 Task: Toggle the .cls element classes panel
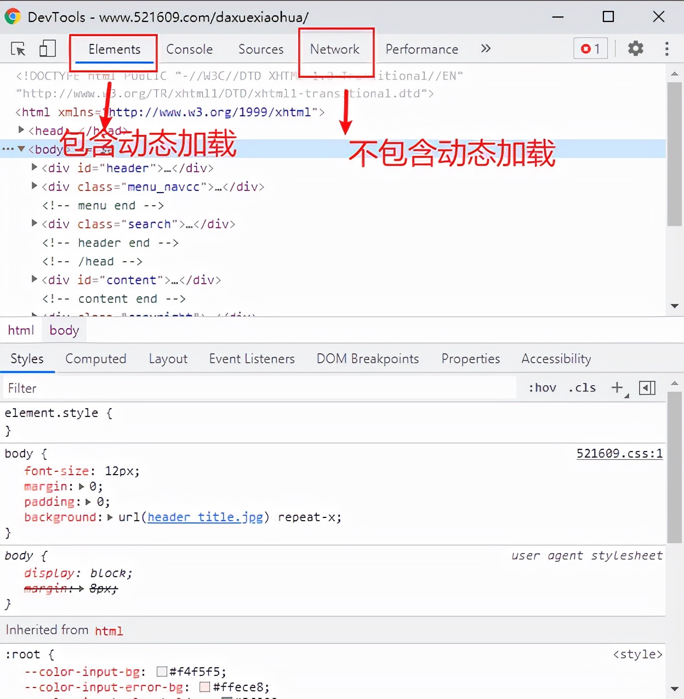582,388
